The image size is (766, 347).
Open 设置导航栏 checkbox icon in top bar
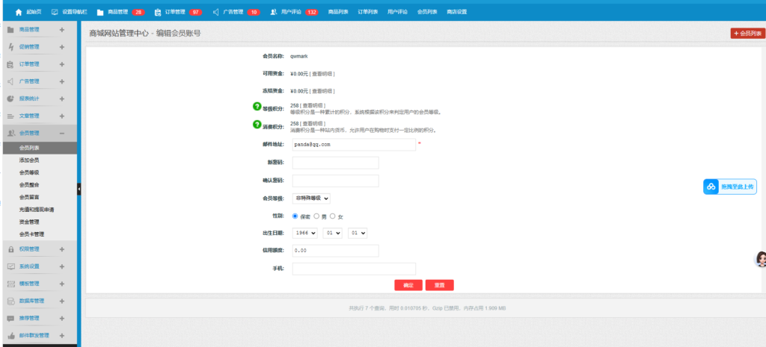click(55, 12)
